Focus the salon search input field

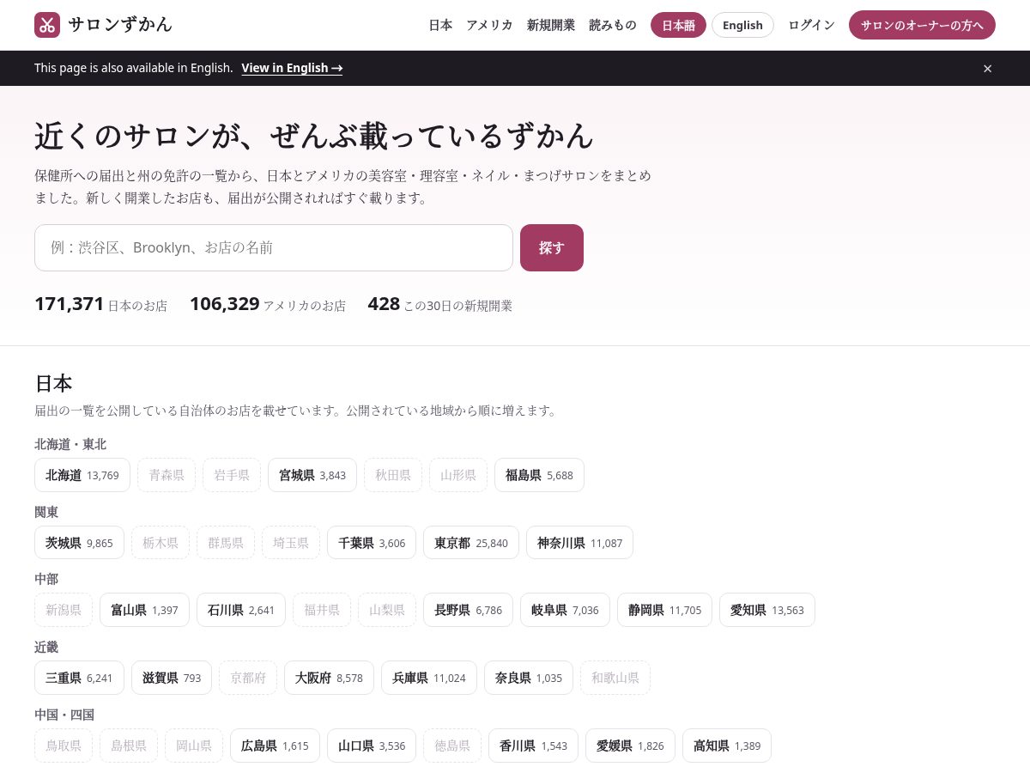coord(274,247)
